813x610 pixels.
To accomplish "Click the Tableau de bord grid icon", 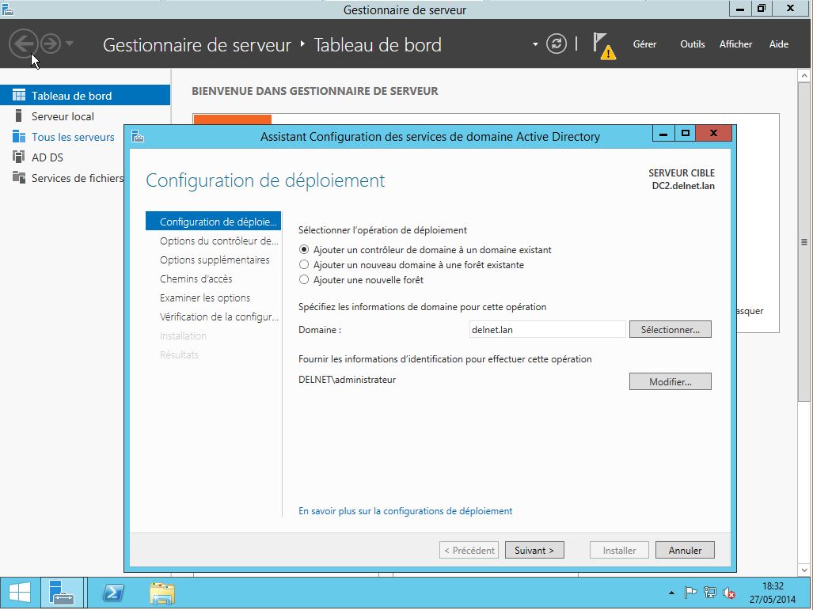I will pos(19,96).
